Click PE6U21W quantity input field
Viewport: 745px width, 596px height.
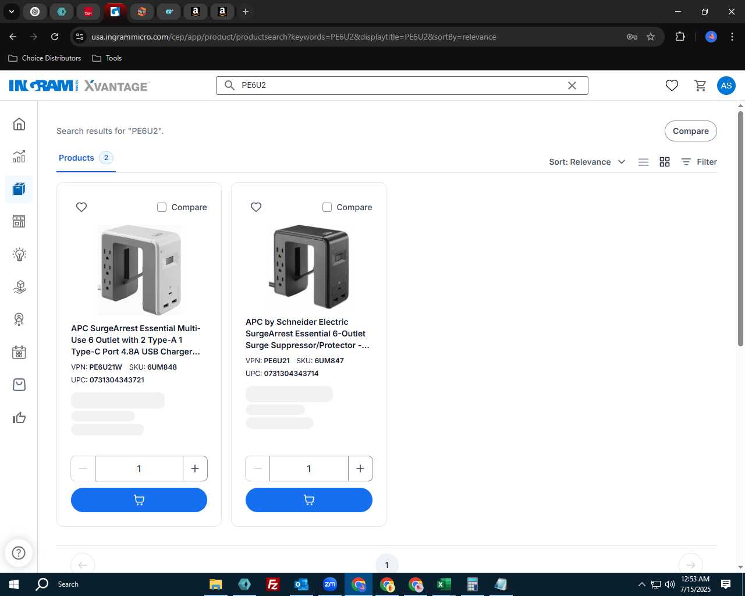139,469
